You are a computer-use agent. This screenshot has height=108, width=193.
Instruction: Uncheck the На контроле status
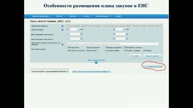(87, 50)
